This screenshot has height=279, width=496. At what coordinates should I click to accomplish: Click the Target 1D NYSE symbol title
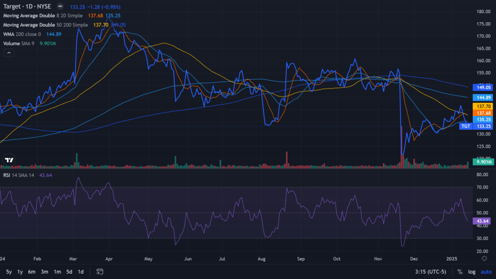27,7
